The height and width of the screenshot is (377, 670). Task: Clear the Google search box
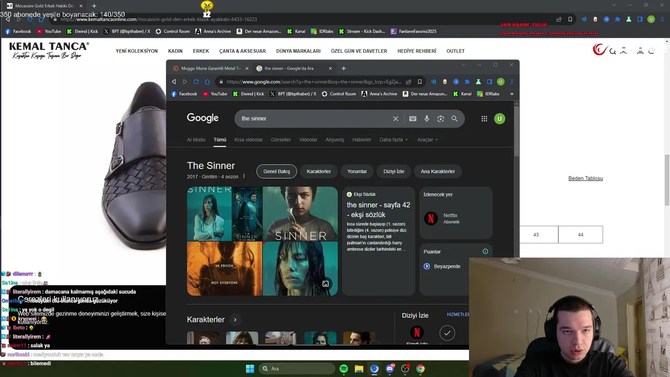click(396, 119)
